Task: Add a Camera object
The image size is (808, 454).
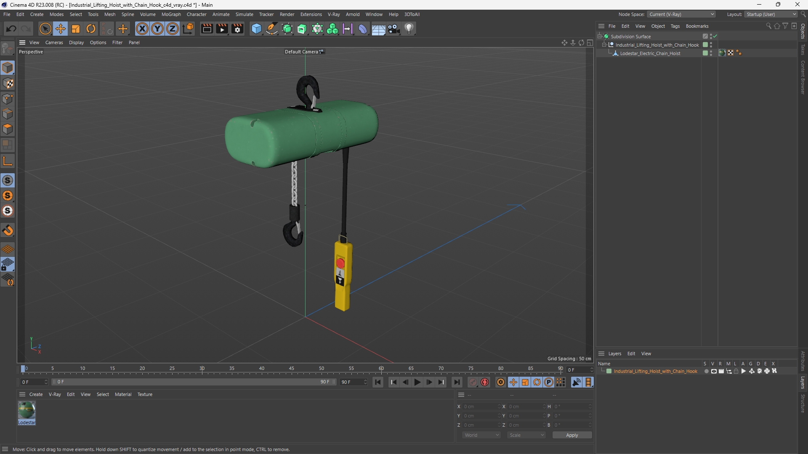Action: tap(393, 29)
